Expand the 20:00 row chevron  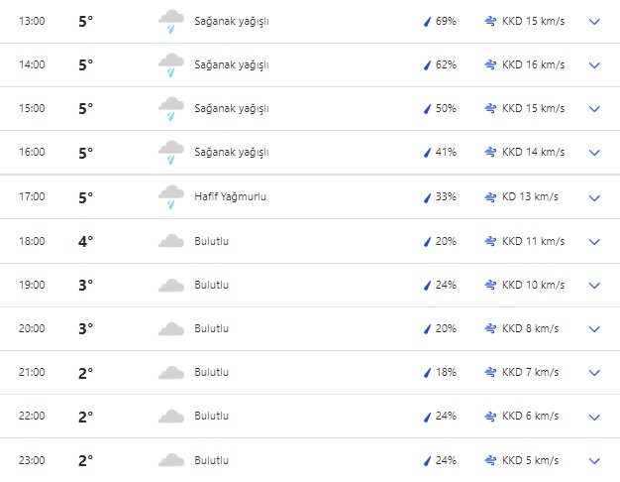594,328
